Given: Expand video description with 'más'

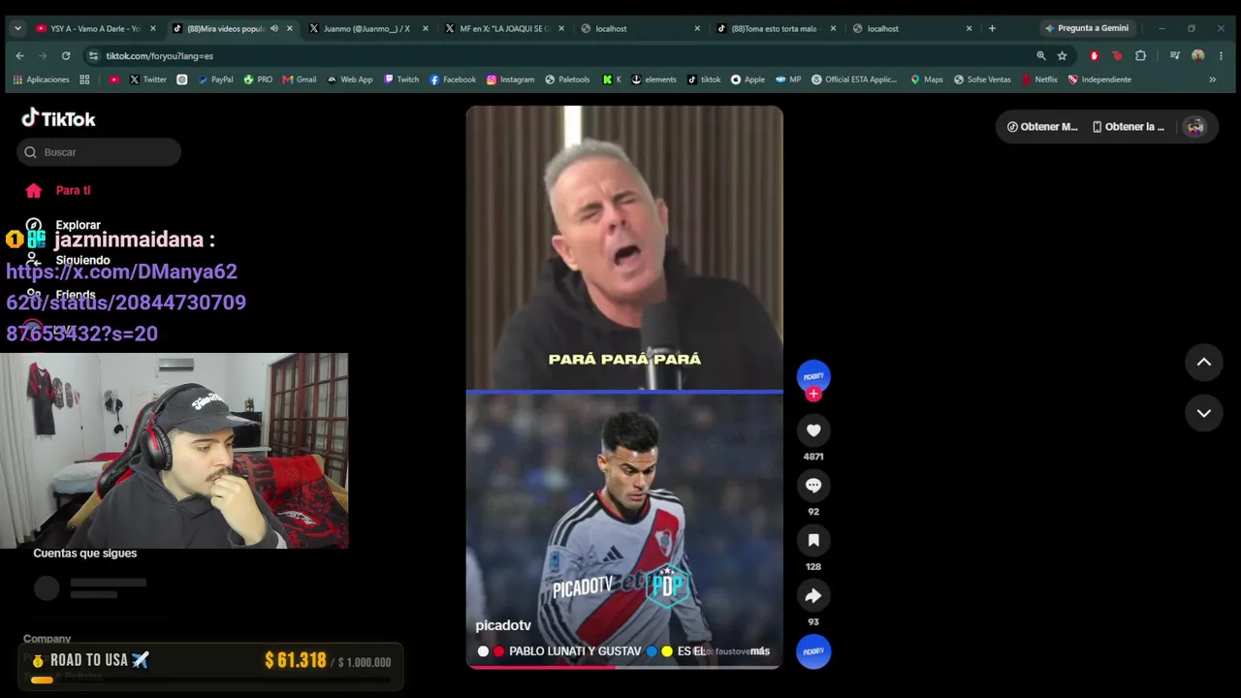Looking at the screenshot, I should pos(759,651).
